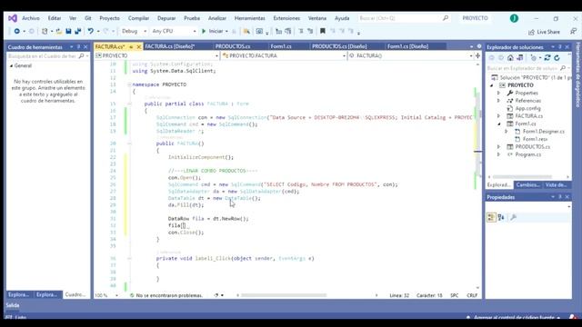Click the home icon in Explorador de soluciones
The image size is (582, 327).
[510, 58]
